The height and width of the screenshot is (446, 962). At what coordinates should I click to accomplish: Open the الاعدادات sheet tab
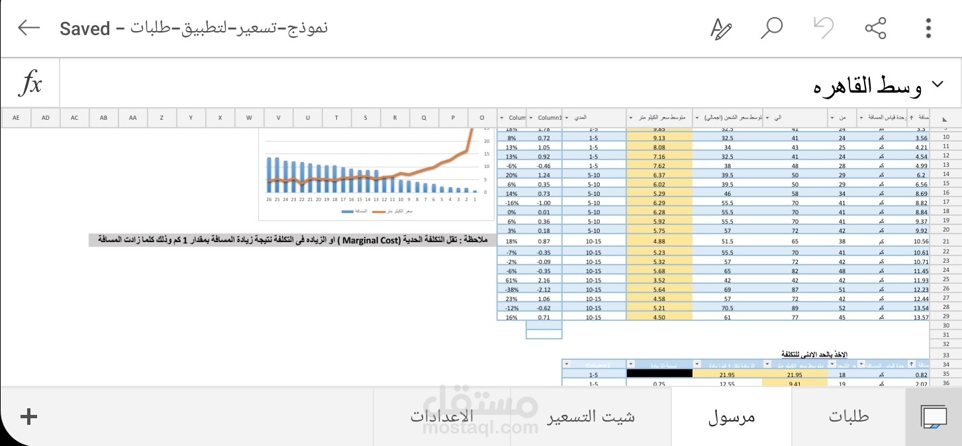coord(442,417)
